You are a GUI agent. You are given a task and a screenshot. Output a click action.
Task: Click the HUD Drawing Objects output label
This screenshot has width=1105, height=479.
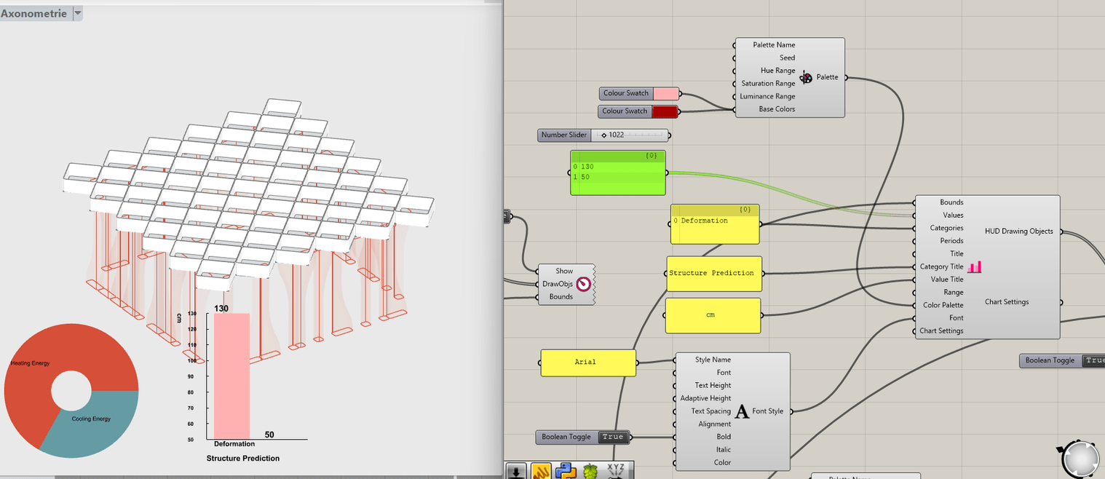(x=1019, y=231)
